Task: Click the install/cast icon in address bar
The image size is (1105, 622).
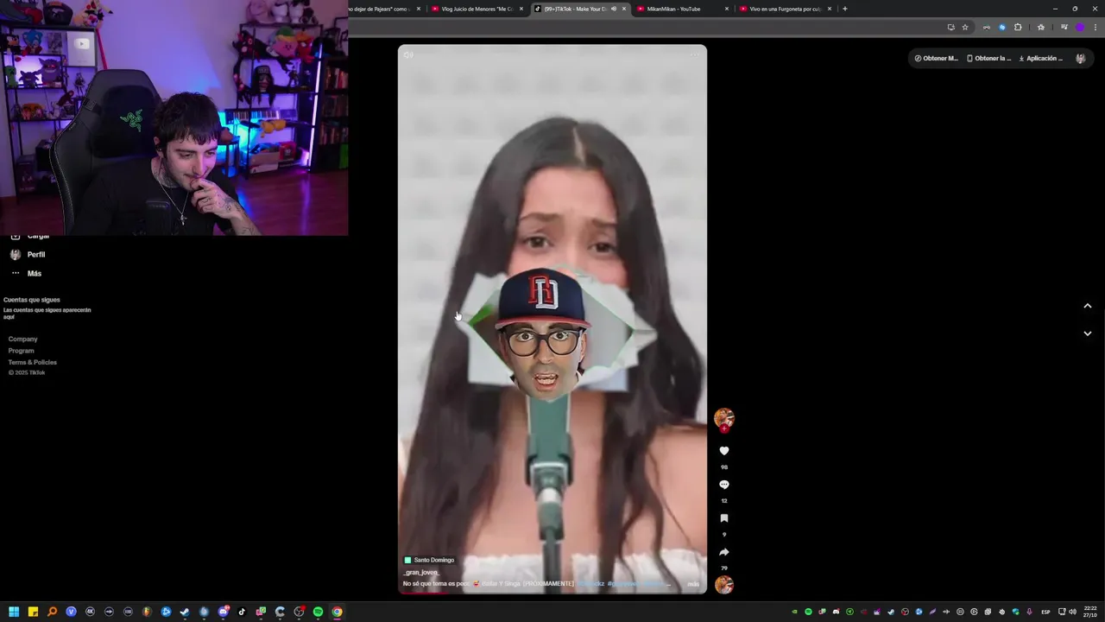Action: point(951,27)
